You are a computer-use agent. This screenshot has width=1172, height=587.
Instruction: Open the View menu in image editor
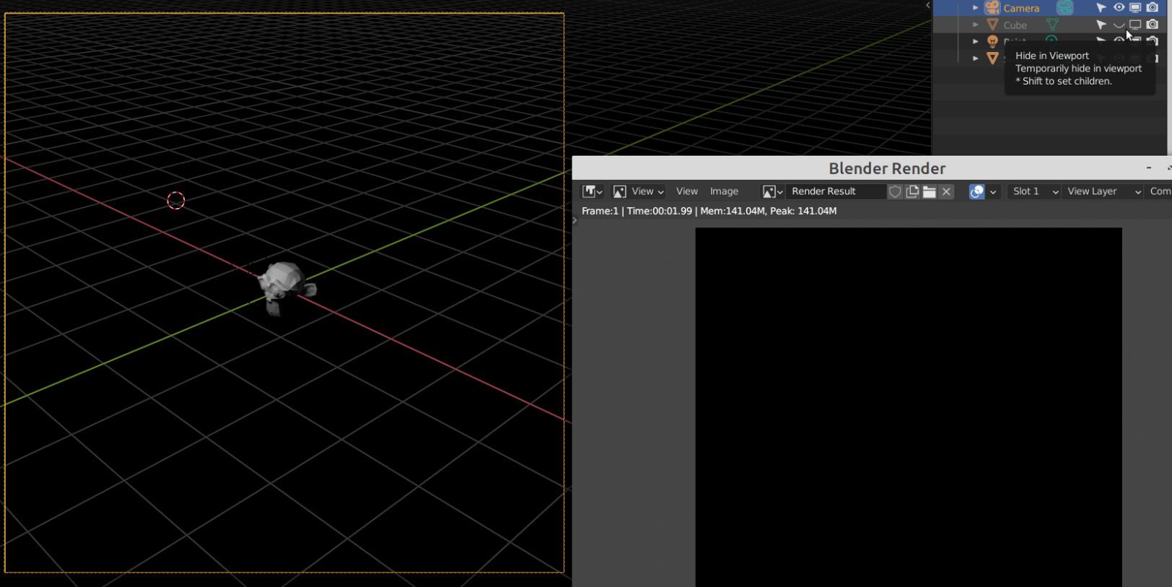(687, 191)
